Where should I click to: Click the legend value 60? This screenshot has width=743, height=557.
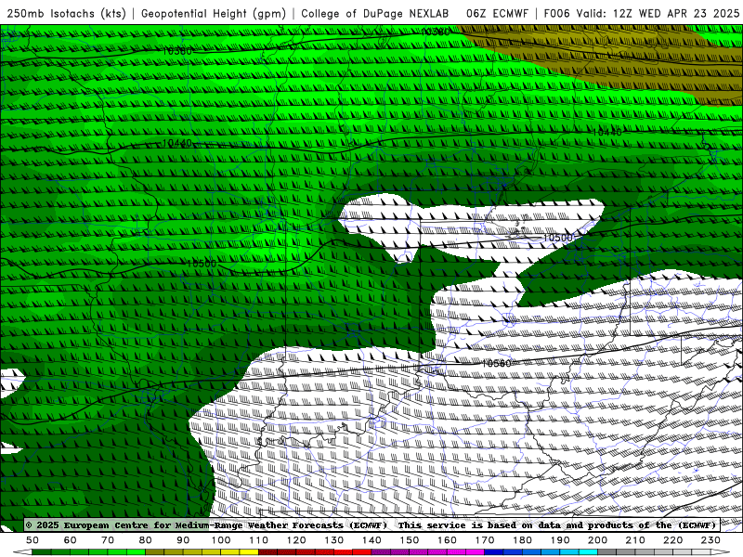coord(70,540)
